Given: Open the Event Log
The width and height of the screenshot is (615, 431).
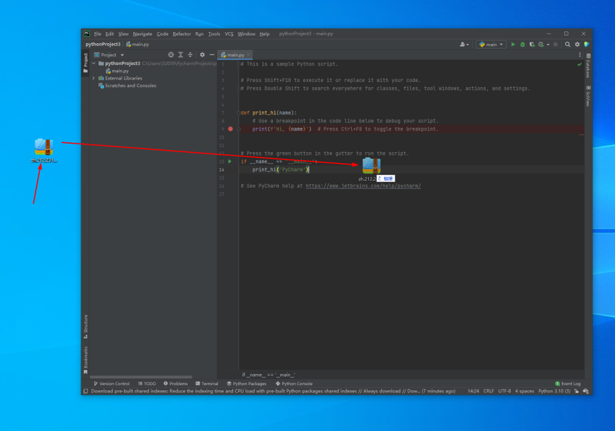Looking at the screenshot, I should [568, 384].
